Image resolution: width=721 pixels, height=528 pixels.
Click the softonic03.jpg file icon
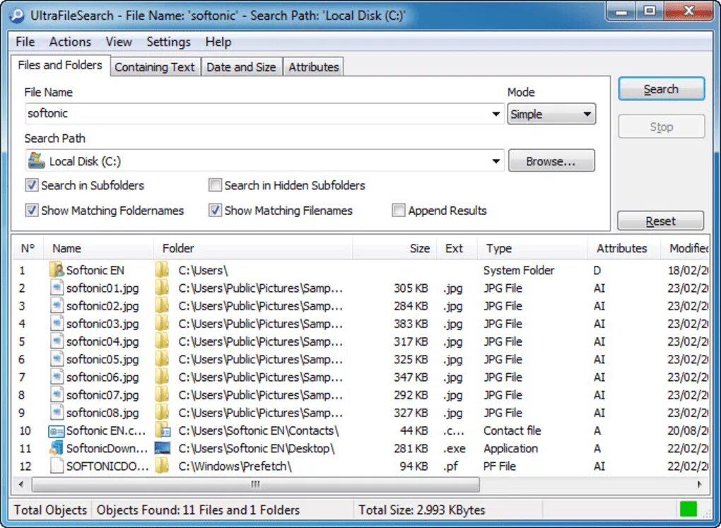coord(56,323)
